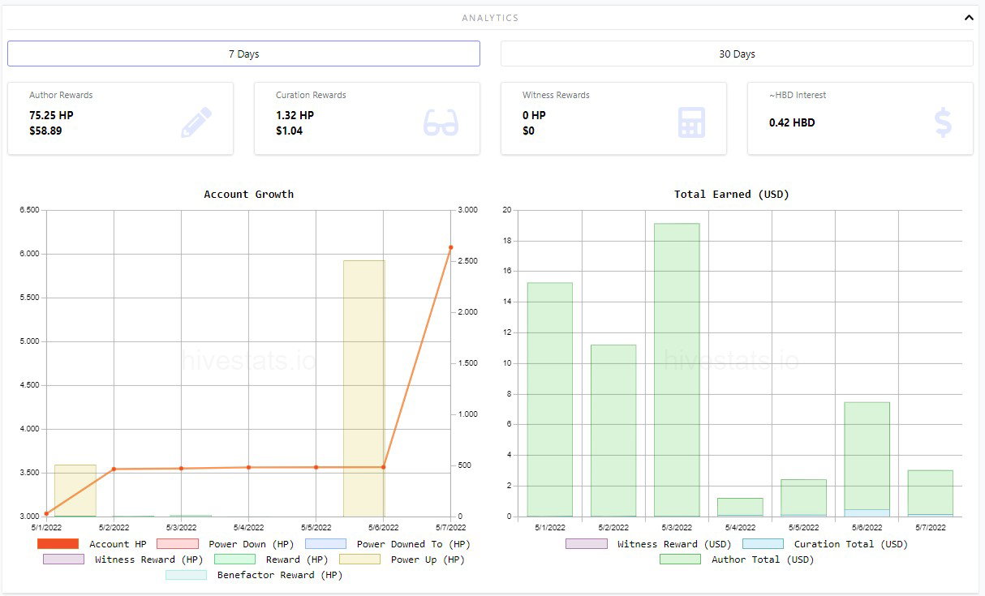
Task: Toggle the Benefactor Reward (HP) legend item
Action: coord(254,575)
